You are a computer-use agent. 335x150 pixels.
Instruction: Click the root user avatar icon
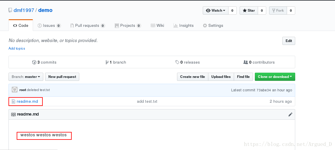click(15, 90)
